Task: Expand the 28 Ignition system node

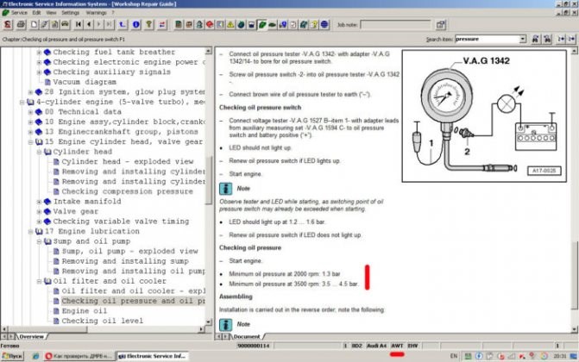Action: pyautogui.click(x=31, y=92)
